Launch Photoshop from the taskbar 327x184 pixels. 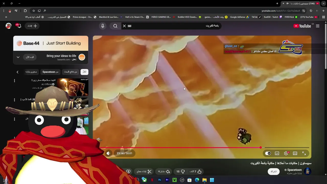159,180
